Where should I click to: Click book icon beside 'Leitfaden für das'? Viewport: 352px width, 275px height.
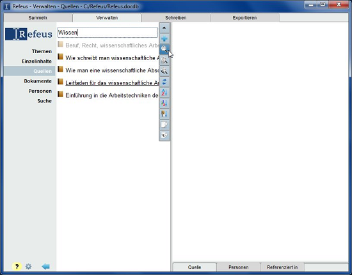(60, 81)
